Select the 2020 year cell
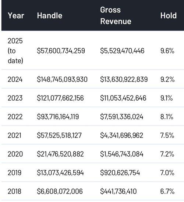The height and width of the screenshot is (202, 184). (x=15, y=154)
